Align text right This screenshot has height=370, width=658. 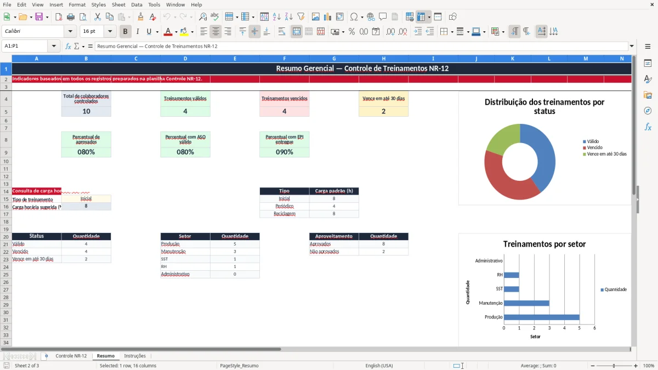pyautogui.click(x=228, y=32)
